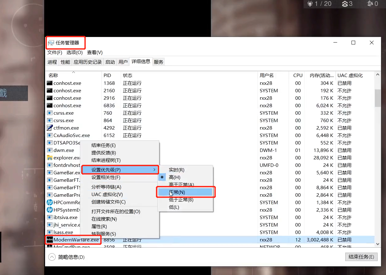The image size is (386, 275).
Task: Click the vertical scrollbar thumb
Action: click(x=378, y=98)
